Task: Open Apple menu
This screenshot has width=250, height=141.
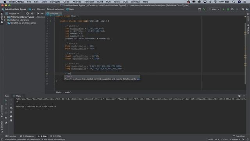Action: click(5, 2)
